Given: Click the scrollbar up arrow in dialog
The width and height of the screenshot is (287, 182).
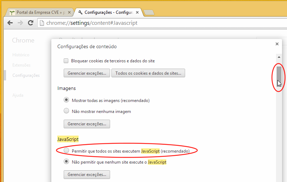Looking at the screenshot, I should tap(279, 57).
